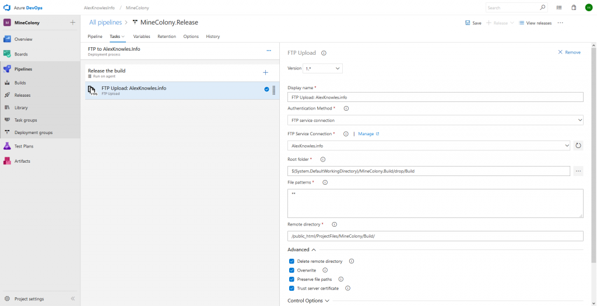This screenshot has width=597, height=306.
Task: Collapse the sidebar with double-chevron icon
Action: click(73, 298)
